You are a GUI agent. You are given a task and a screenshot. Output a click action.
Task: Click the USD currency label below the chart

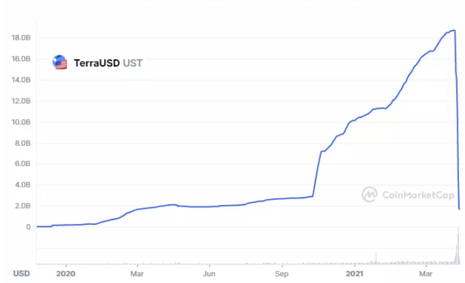click(22, 273)
